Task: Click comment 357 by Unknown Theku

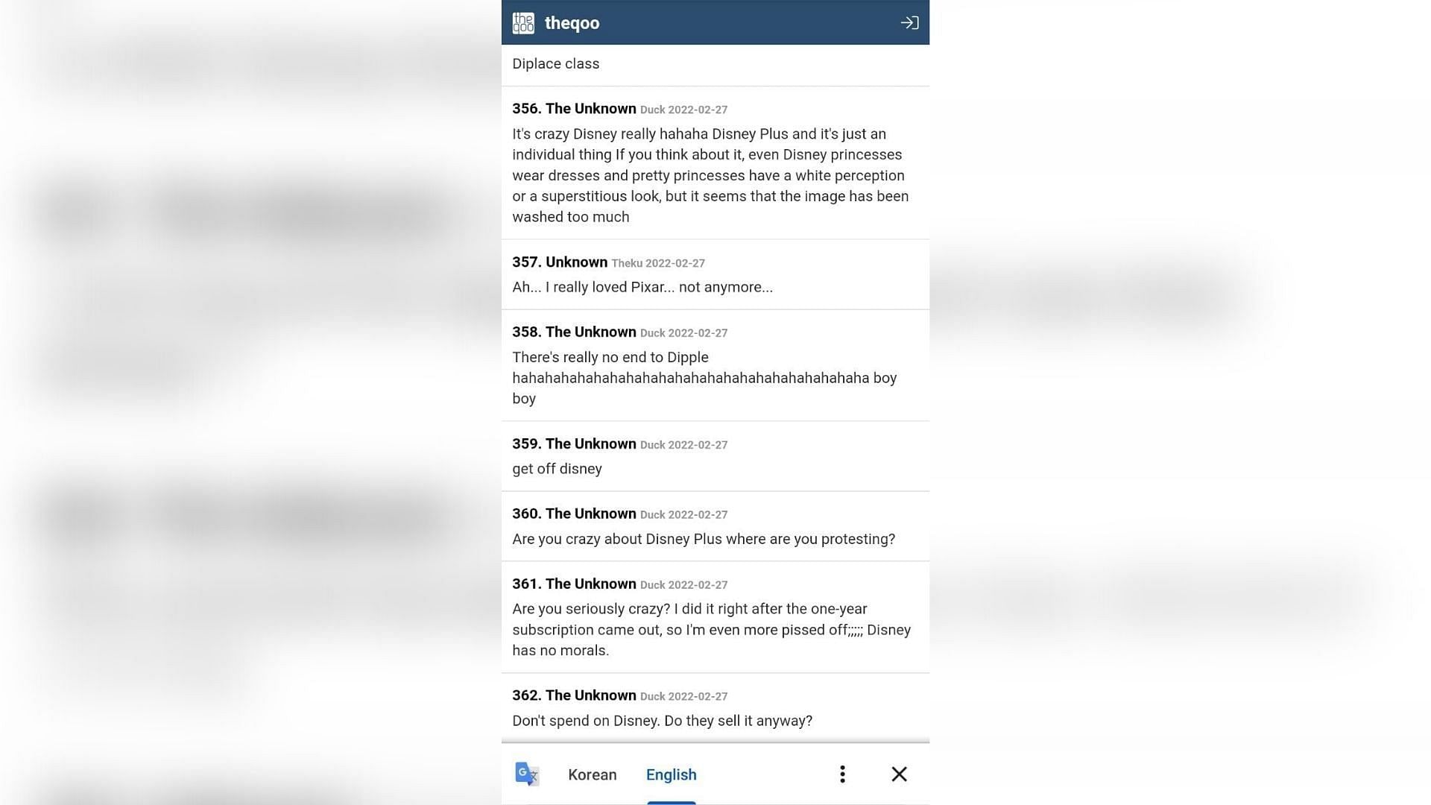Action: point(715,275)
